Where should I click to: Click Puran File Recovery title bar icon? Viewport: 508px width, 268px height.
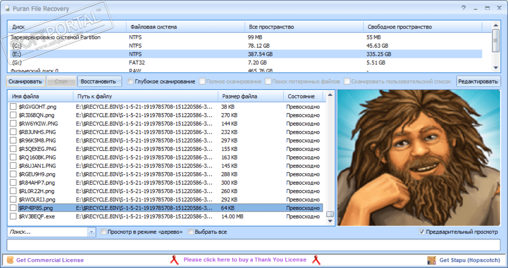click(x=6, y=8)
